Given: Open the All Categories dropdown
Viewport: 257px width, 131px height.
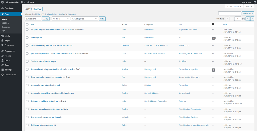Looking at the screenshot, I should coord(85,19).
